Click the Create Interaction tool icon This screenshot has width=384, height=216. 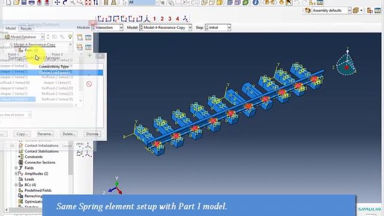click(80, 37)
